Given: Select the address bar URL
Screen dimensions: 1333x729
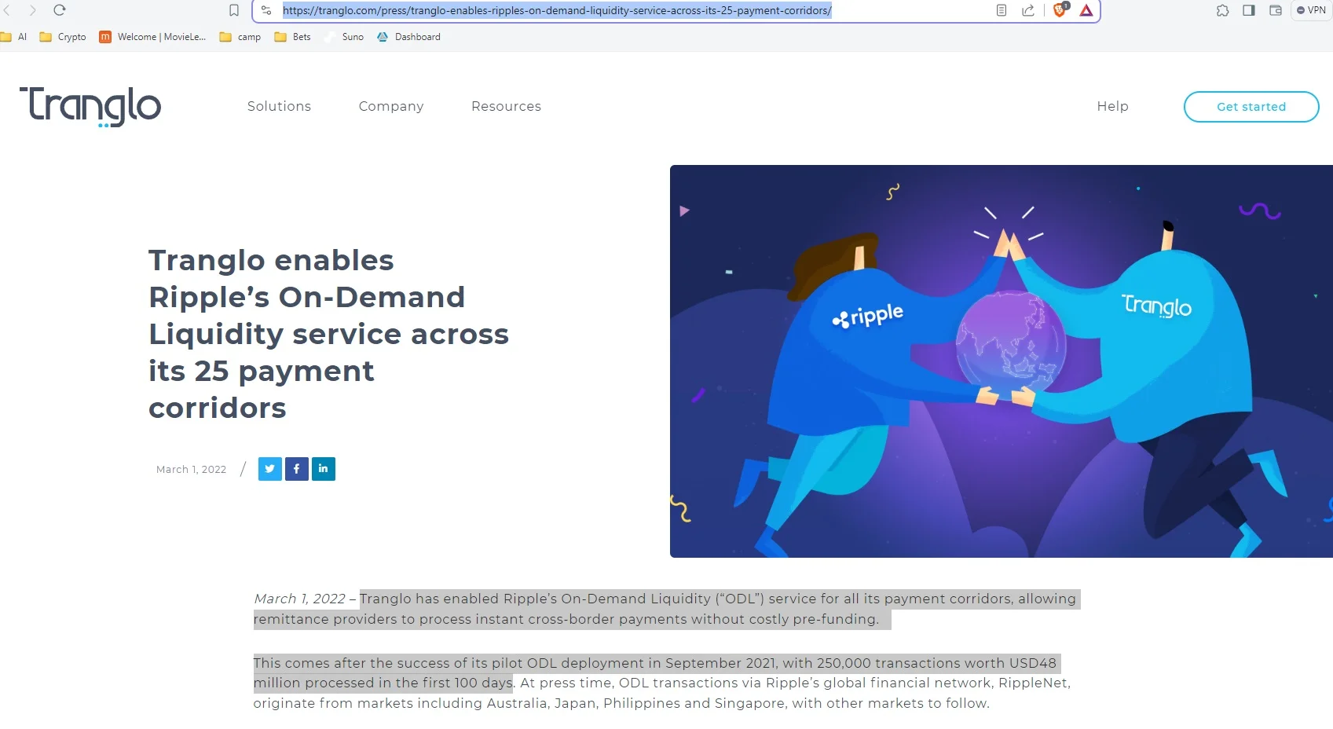Looking at the screenshot, I should (557, 10).
